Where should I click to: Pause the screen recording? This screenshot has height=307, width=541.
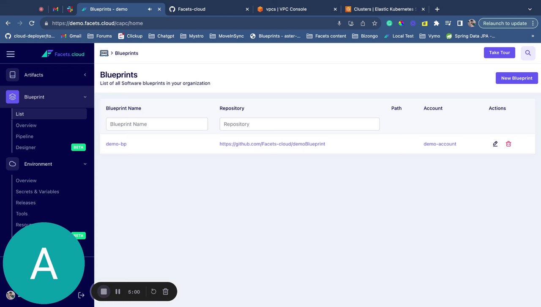pyautogui.click(x=118, y=291)
